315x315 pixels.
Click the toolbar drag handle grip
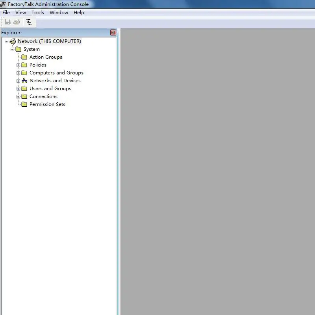click(x=2, y=22)
